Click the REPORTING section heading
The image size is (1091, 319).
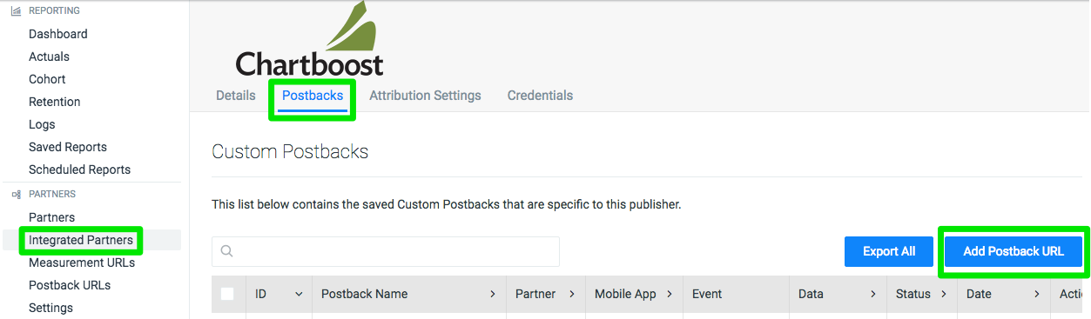54,11
